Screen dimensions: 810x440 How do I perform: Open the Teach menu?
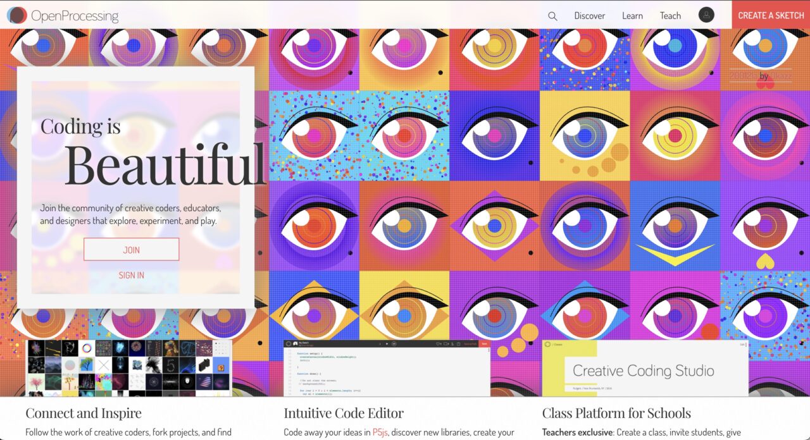pos(670,16)
